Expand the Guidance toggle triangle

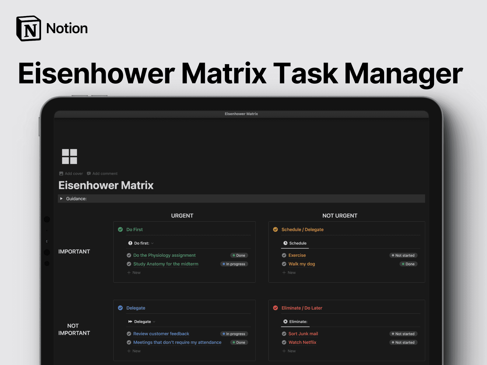(x=61, y=199)
